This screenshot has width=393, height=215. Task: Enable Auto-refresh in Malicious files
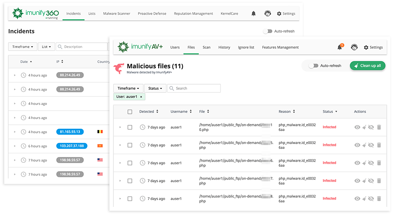[x=314, y=66]
